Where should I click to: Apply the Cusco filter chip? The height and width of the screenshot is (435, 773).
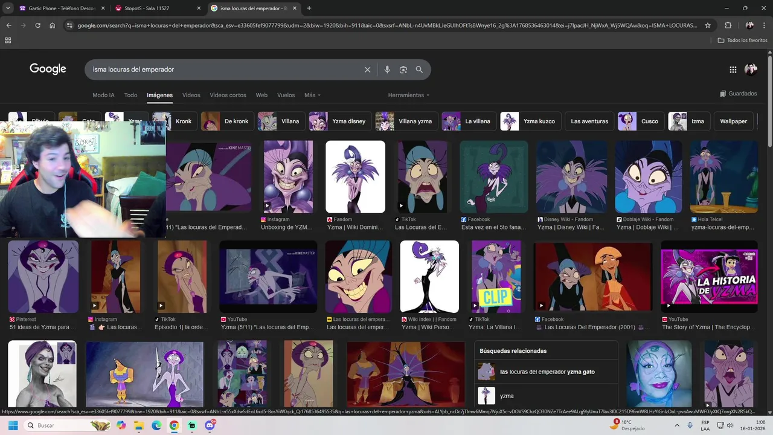640,121
